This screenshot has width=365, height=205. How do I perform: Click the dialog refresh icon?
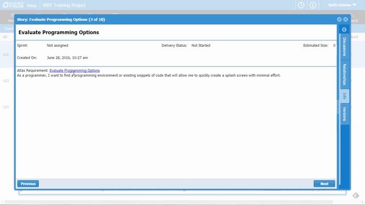pyautogui.click(x=339, y=19)
